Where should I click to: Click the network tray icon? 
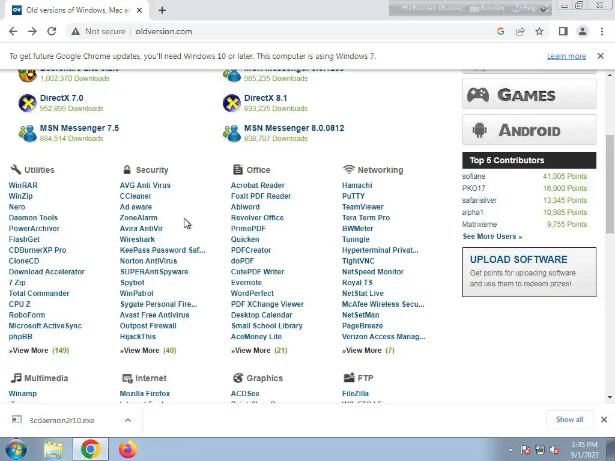540,450
